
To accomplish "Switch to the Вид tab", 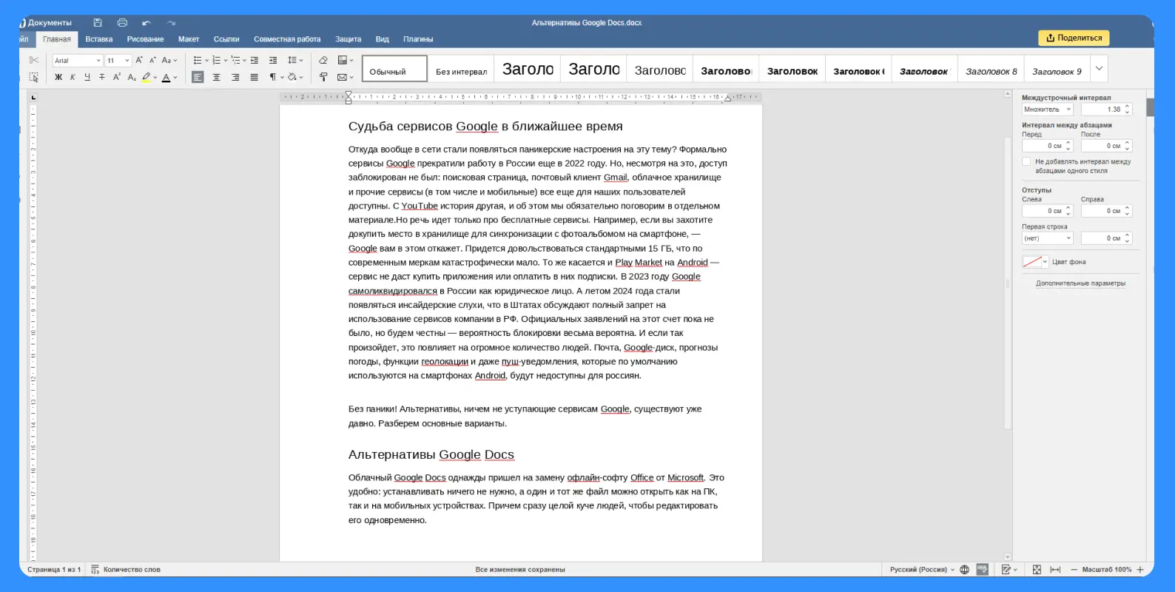I will [382, 39].
